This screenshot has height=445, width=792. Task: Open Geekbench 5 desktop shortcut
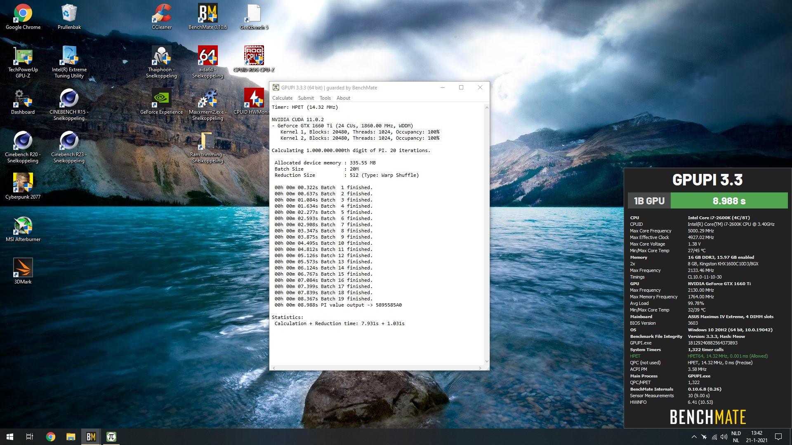point(254,17)
